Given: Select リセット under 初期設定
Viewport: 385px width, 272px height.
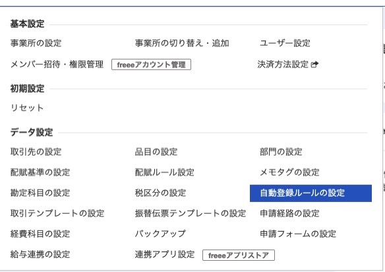Looking at the screenshot, I should [x=27, y=108].
